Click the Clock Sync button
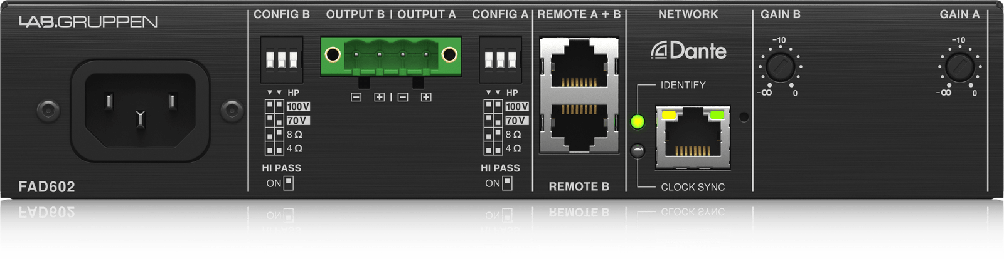Screen dimensions: 1004x259 click(638, 151)
